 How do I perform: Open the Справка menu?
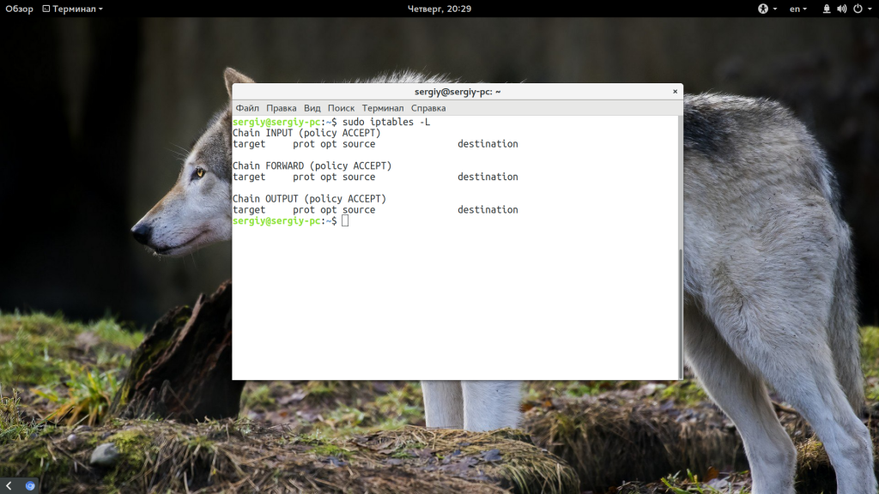[428, 108]
